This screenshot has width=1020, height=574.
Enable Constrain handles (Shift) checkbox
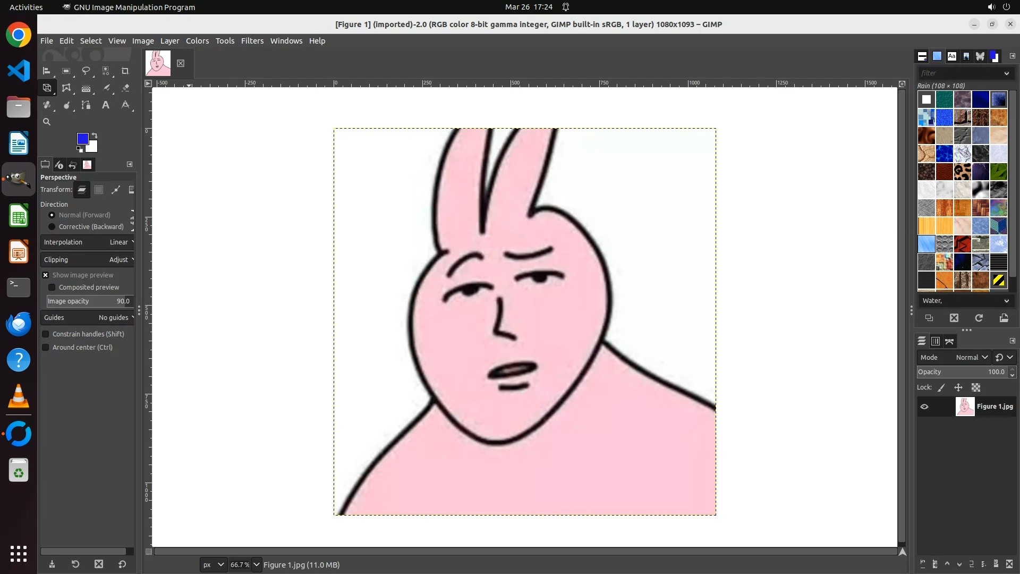(46, 334)
